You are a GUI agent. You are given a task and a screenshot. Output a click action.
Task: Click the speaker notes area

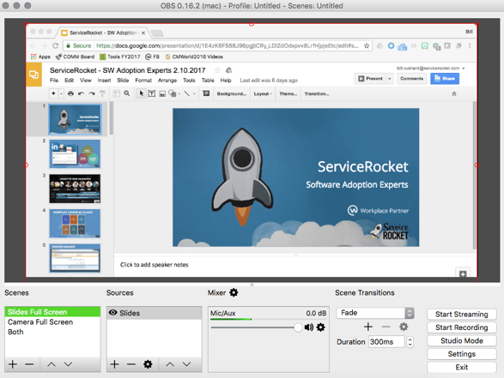pos(155,265)
